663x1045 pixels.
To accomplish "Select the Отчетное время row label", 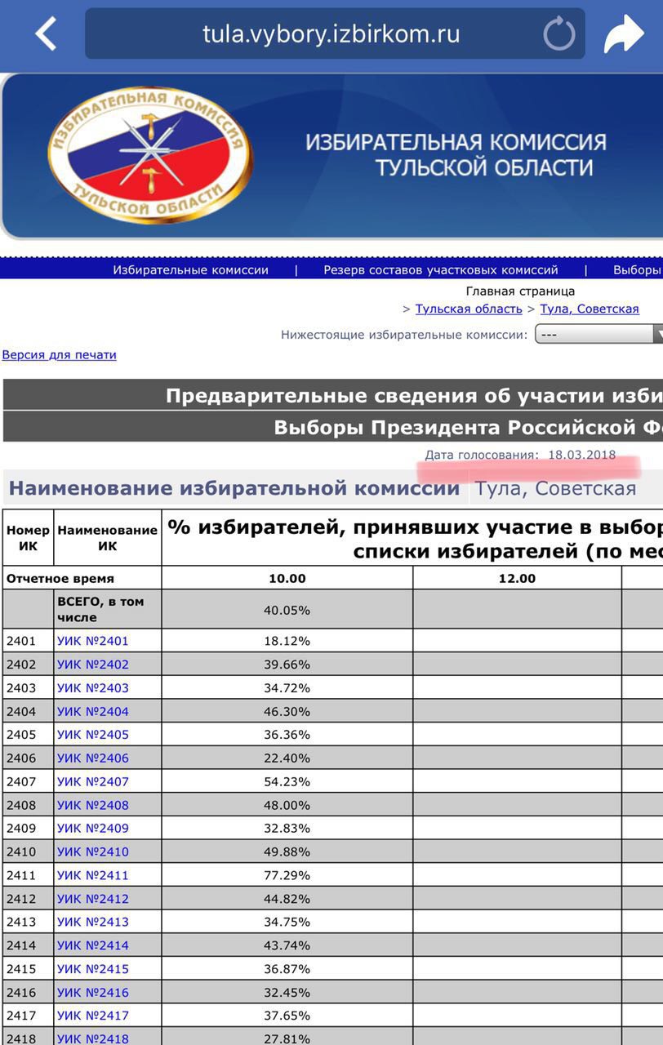I will pyautogui.click(x=60, y=578).
